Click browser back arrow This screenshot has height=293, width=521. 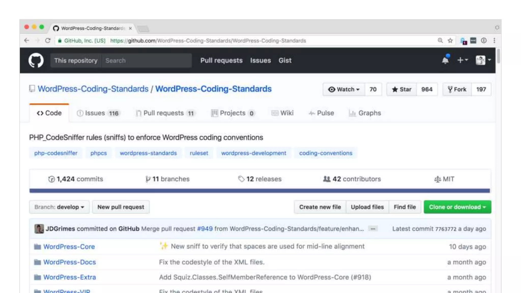[x=26, y=41]
